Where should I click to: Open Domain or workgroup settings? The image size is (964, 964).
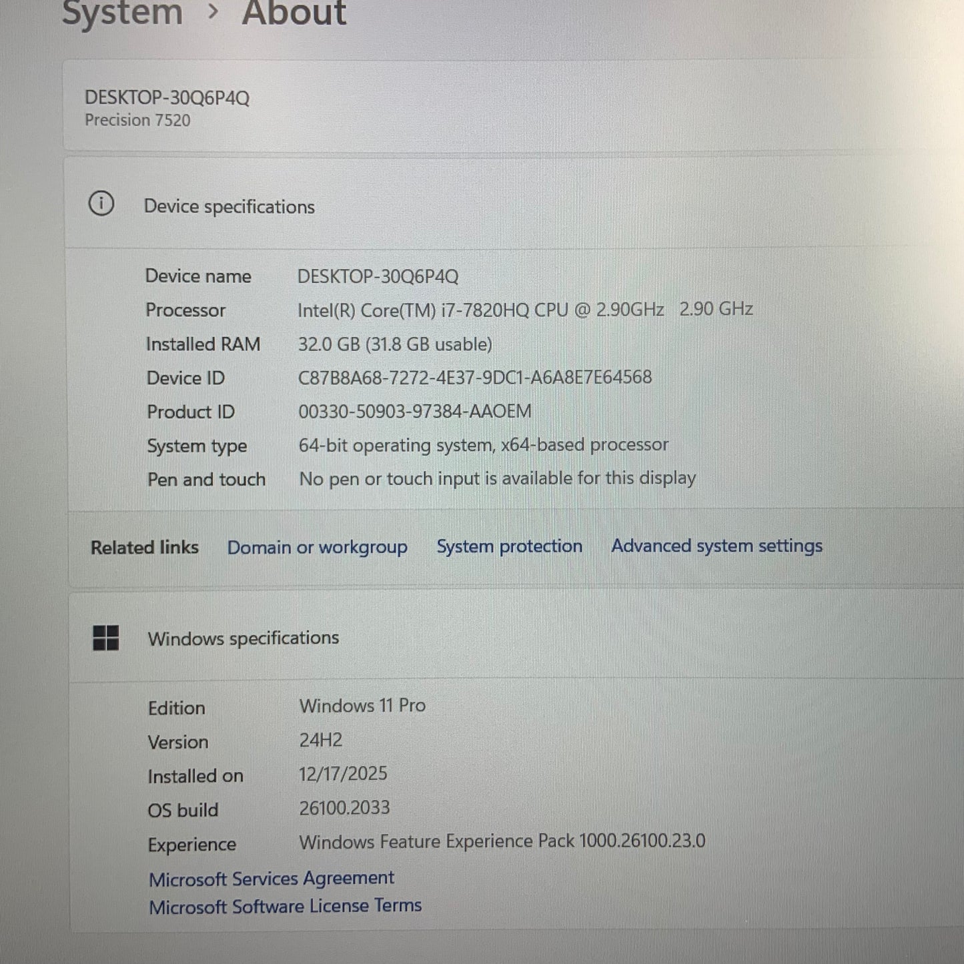tap(318, 547)
